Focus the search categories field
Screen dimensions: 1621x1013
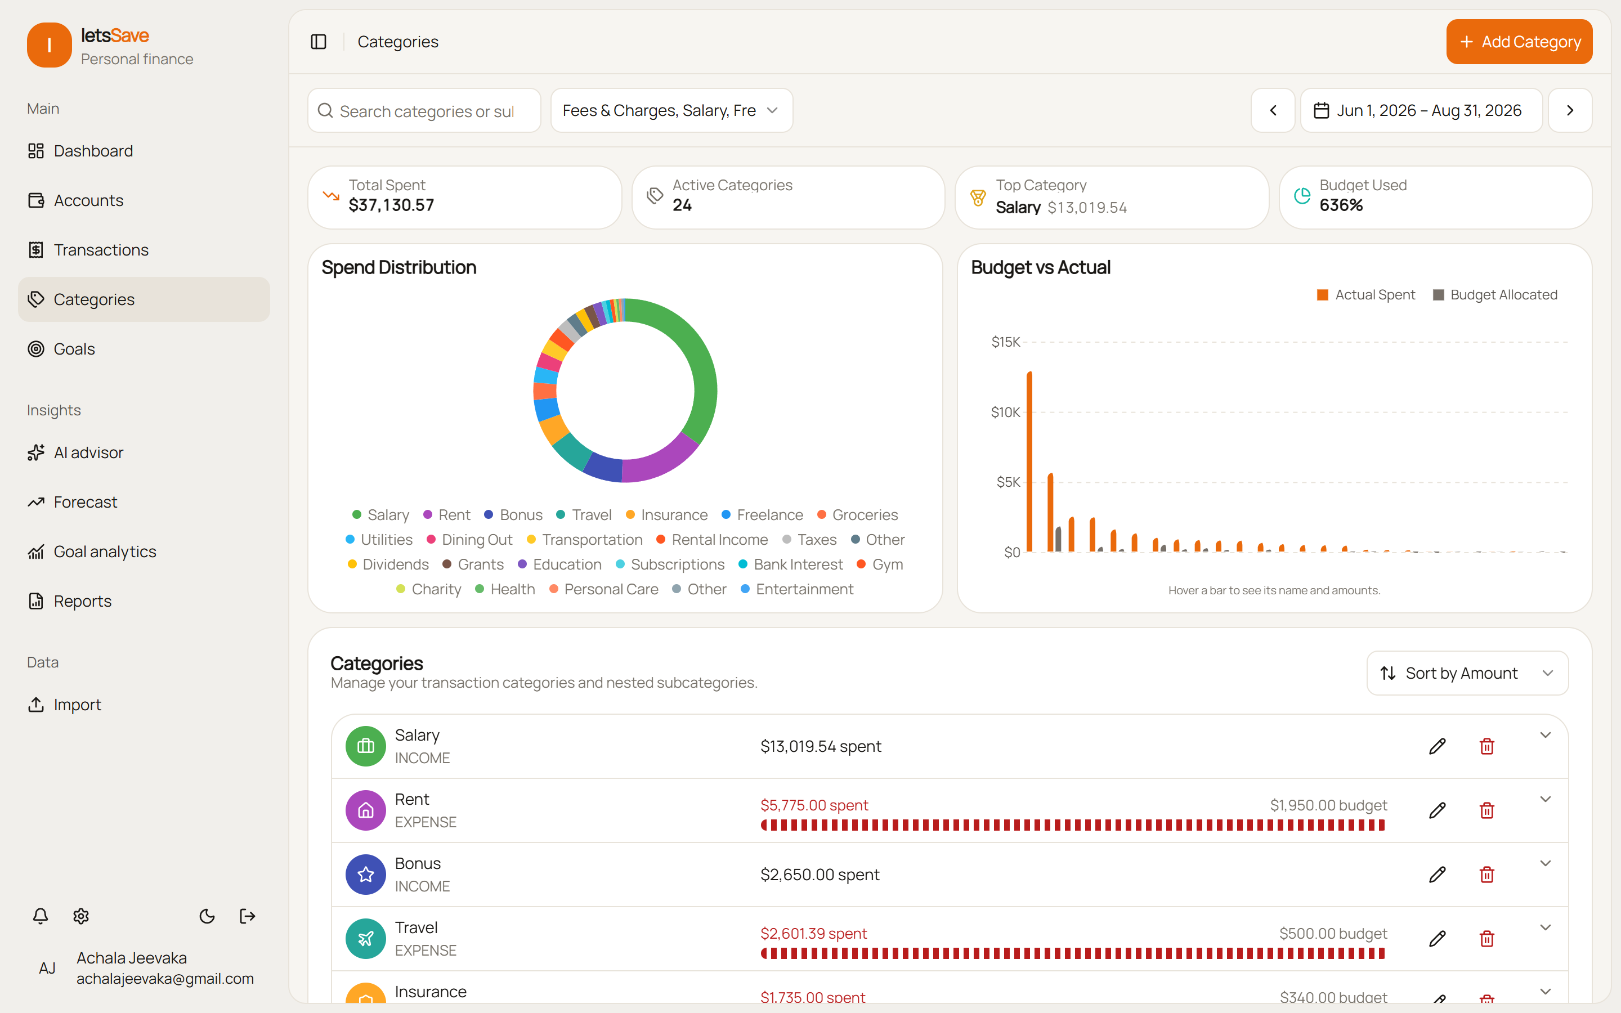tap(425, 110)
